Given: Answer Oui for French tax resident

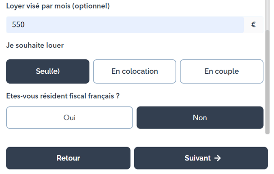Looking at the screenshot, I should pos(69,117).
